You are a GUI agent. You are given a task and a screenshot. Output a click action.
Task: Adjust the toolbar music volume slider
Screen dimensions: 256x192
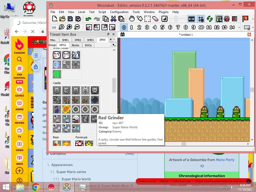tap(176, 19)
